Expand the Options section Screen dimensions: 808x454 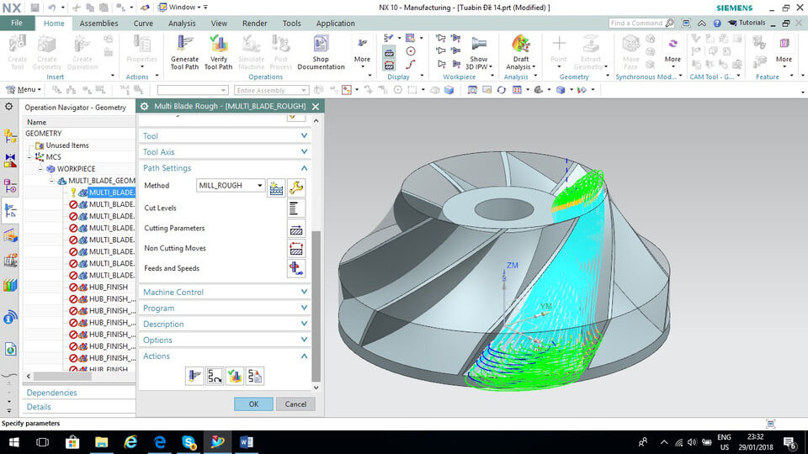pos(225,340)
